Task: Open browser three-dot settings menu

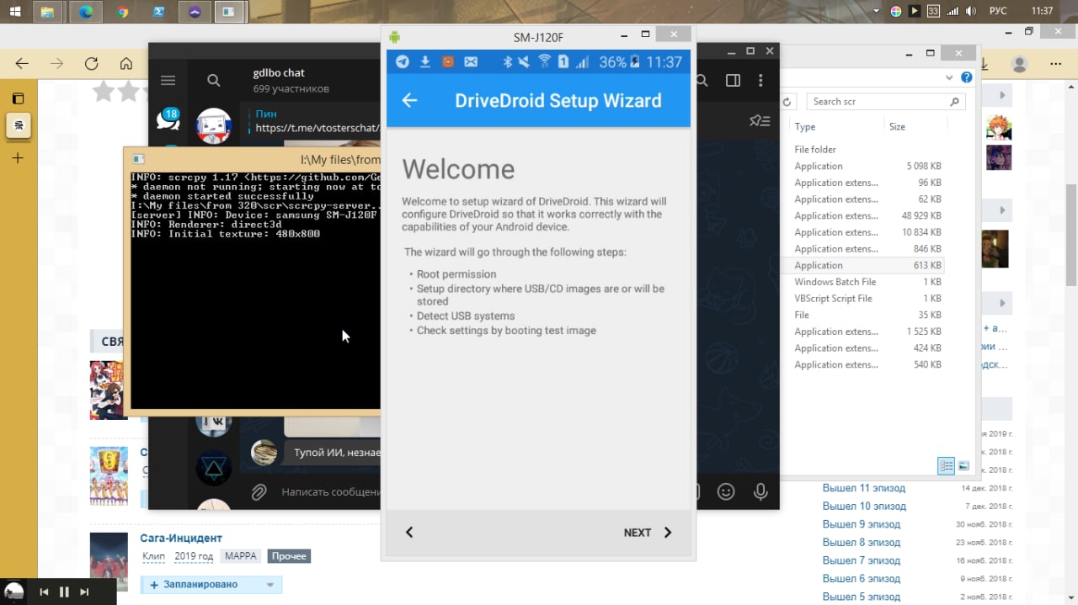Action: coord(1055,65)
